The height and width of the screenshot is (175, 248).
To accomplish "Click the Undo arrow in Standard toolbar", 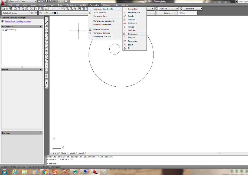I will pos(51,9).
